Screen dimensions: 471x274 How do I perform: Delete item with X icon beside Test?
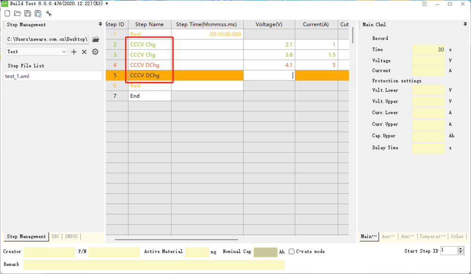click(x=84, y=52)
